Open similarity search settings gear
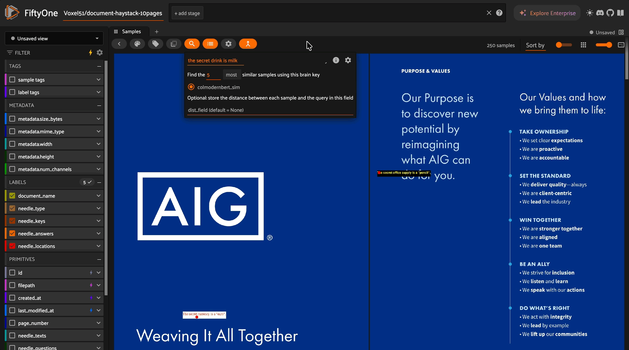The image size is (629, 350). point(348,60)
